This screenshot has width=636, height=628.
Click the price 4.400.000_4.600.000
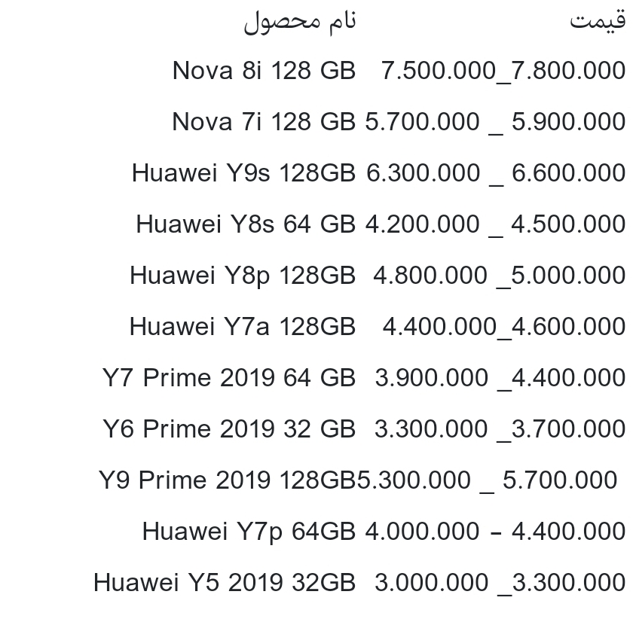503,327
